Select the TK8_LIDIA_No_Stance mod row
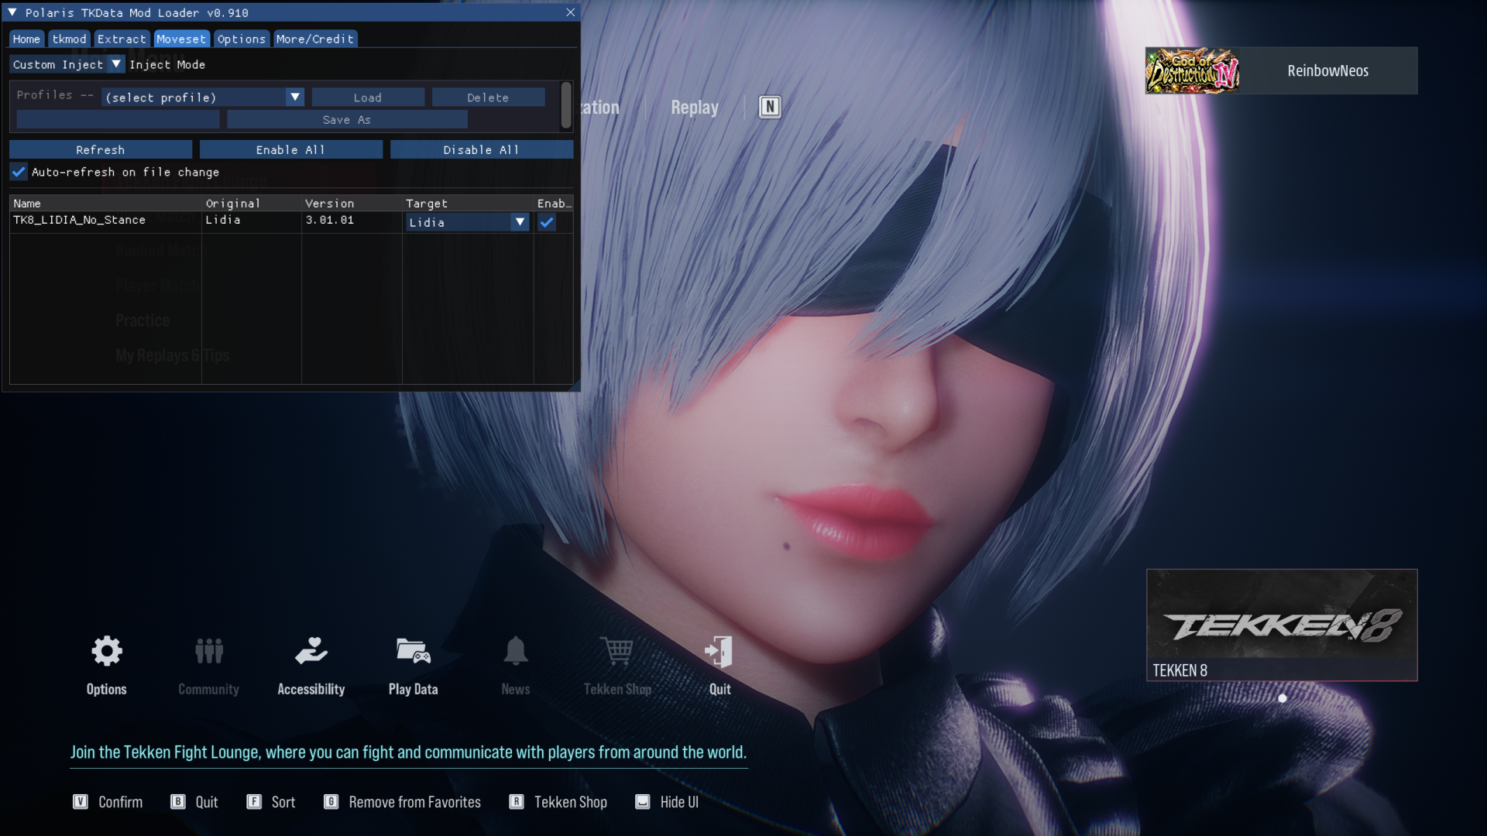Screen dimensions: 1487x836 291,221
